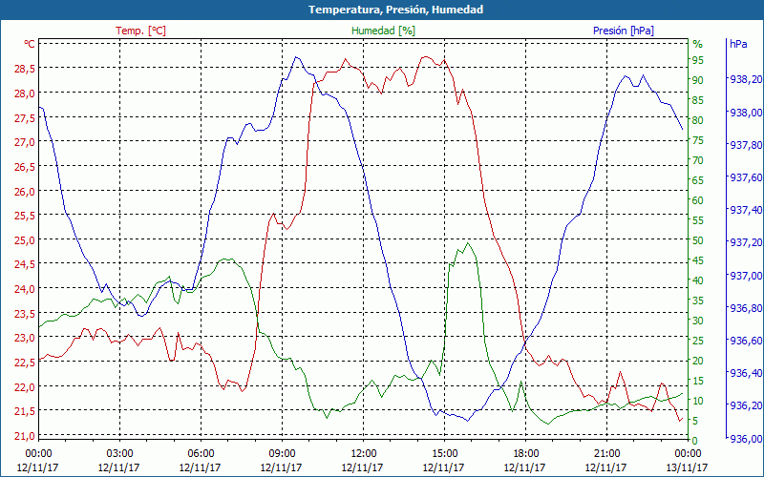
Task: Click humidity axis value 70
Action: 698,160
